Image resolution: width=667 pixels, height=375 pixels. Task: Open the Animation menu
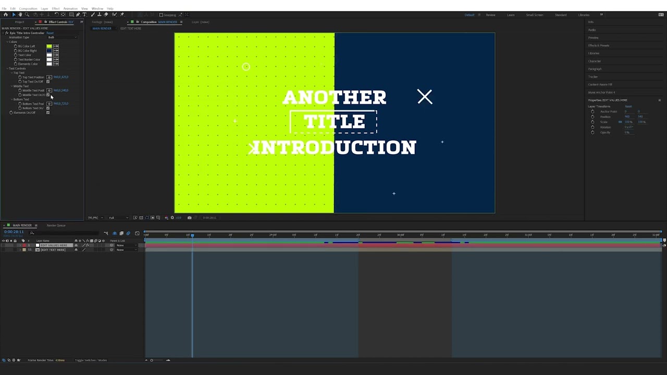(70, 8)
